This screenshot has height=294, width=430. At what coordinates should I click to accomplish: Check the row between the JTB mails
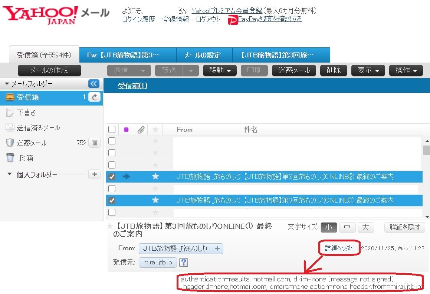pyautogui.click(x=112, y=188)
